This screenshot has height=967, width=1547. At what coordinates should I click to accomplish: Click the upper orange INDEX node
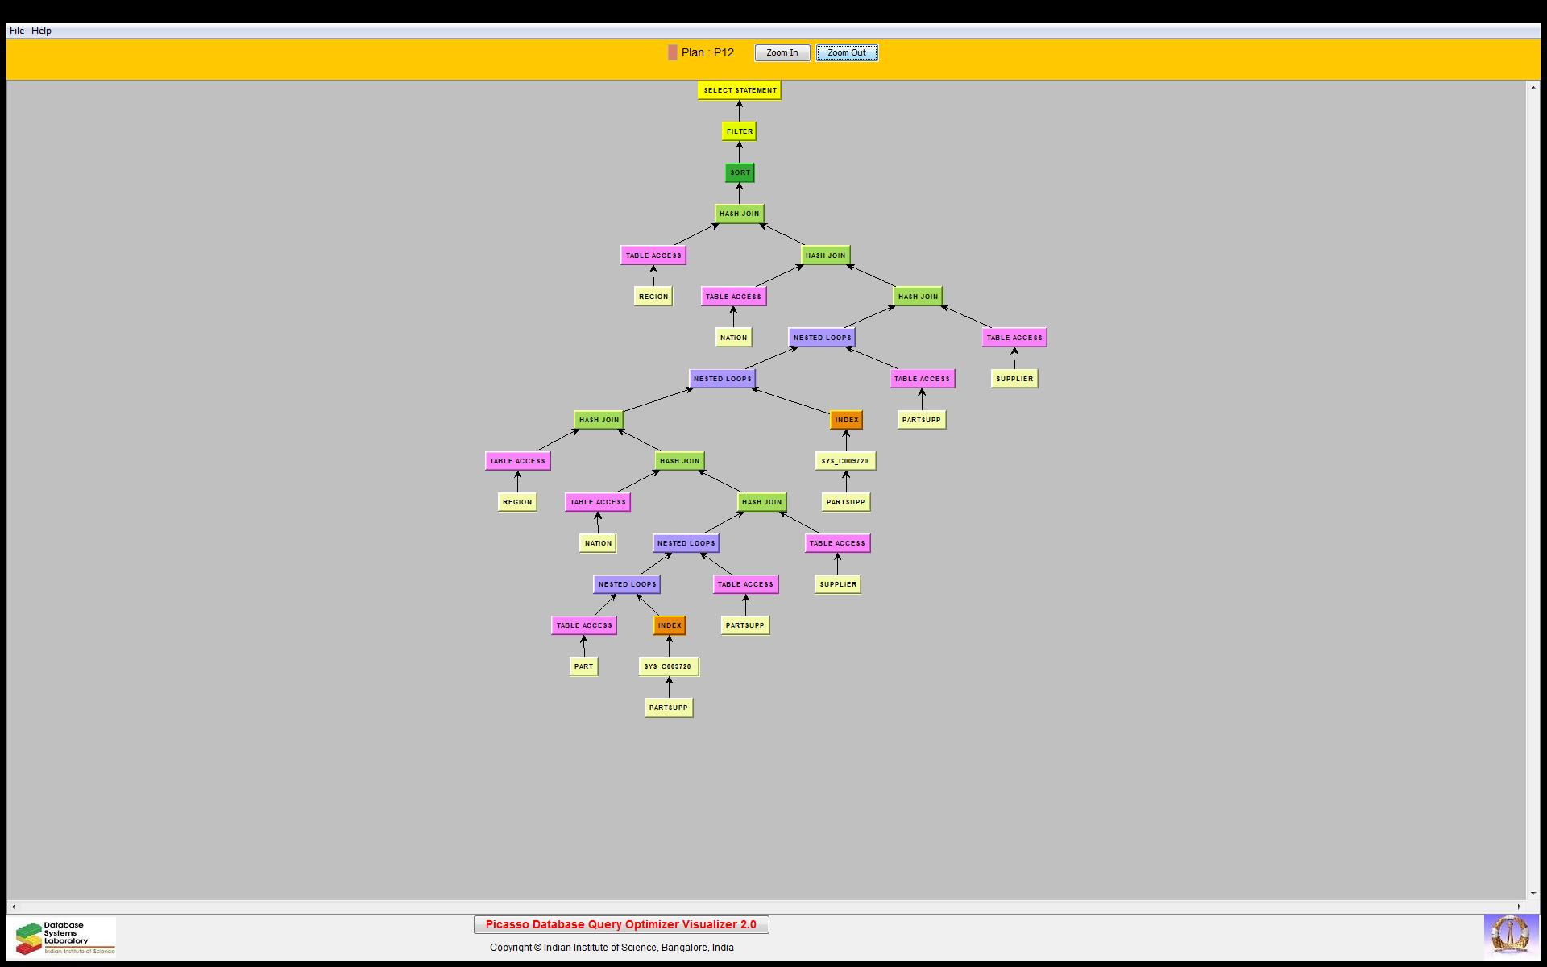coord(846,420)
